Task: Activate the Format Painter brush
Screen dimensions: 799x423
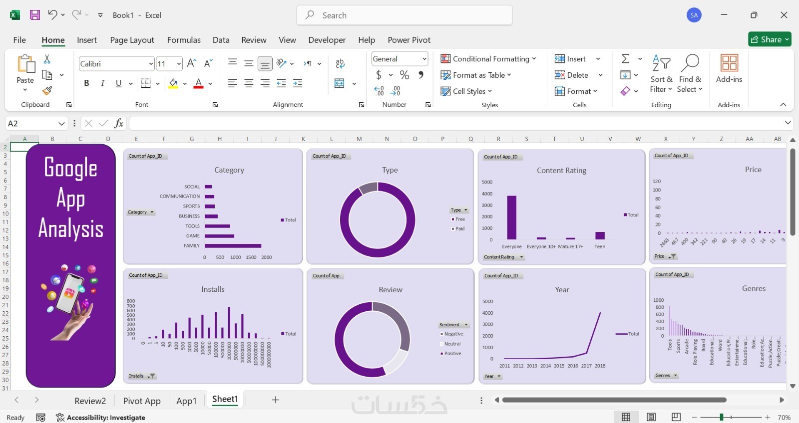Action: point(47,90)
